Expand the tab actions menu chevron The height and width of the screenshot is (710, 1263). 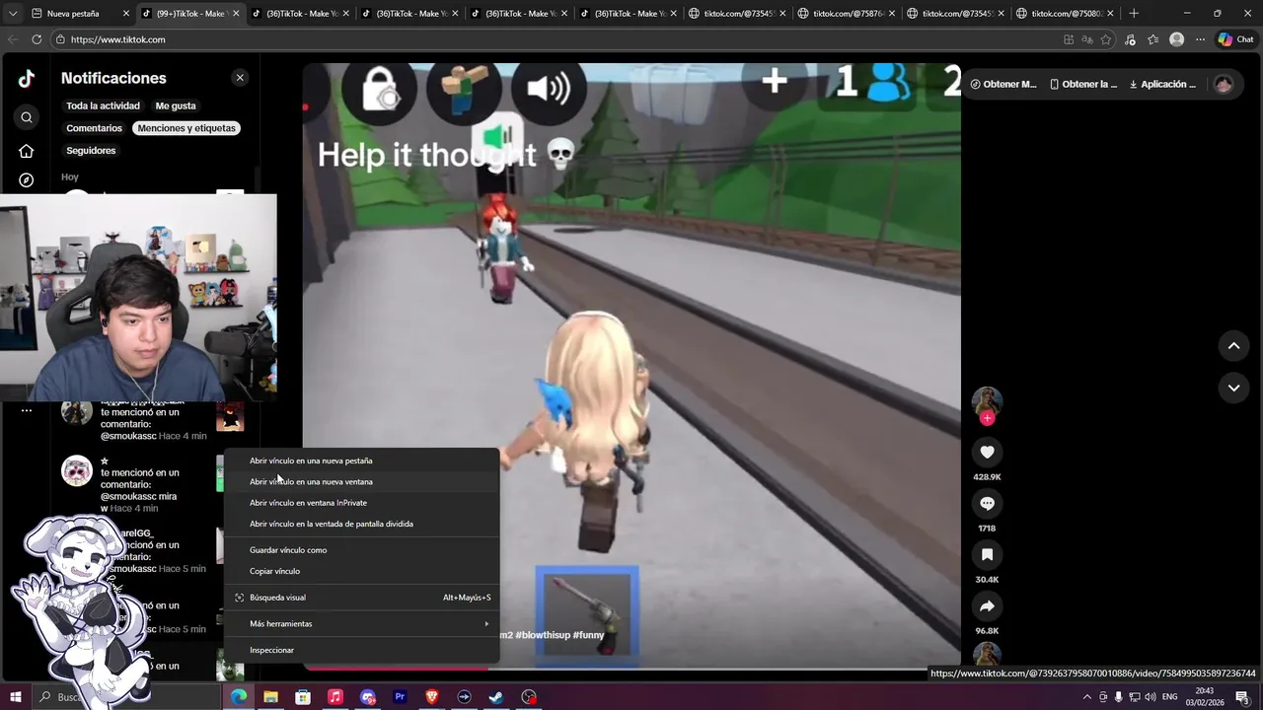click(x=13, y=14)
